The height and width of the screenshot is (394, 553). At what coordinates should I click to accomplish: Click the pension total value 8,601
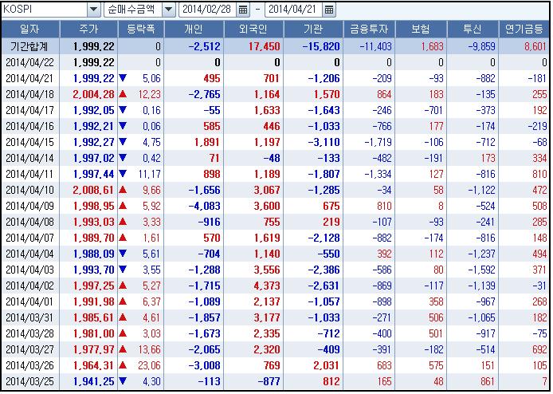point(535,46)
